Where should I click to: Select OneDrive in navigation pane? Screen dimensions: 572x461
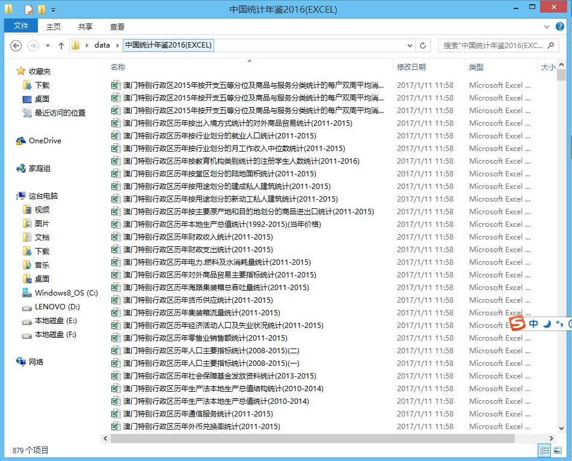[x=45, y=140]
